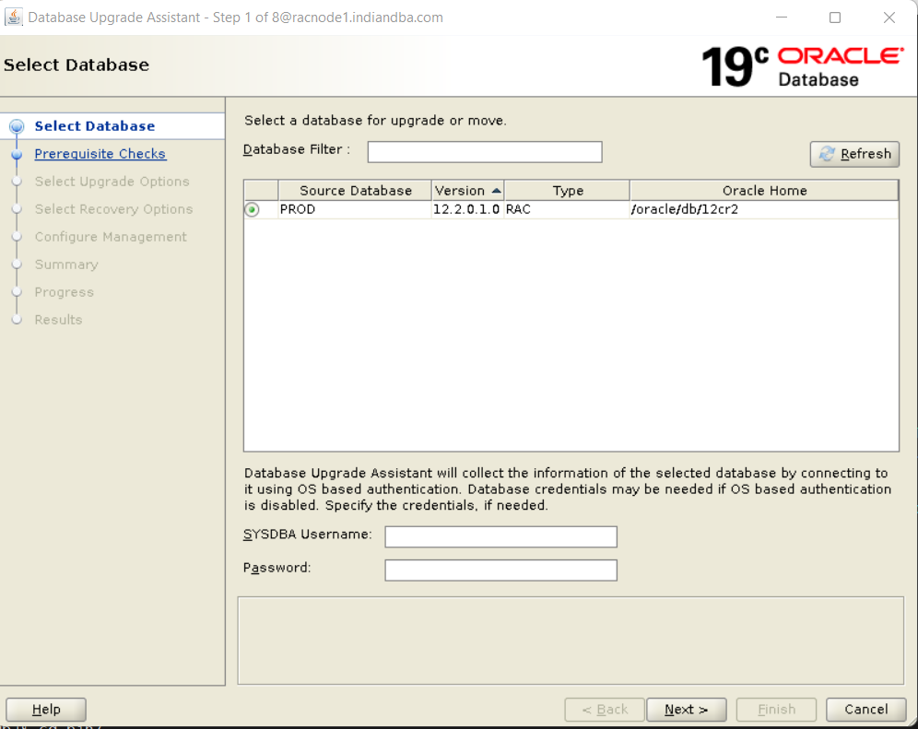The width and height of the screenshot is (918, 729).
Task: Open Prerequisite Checks step link
Action: pyautogui.click(x=100, y=153)
